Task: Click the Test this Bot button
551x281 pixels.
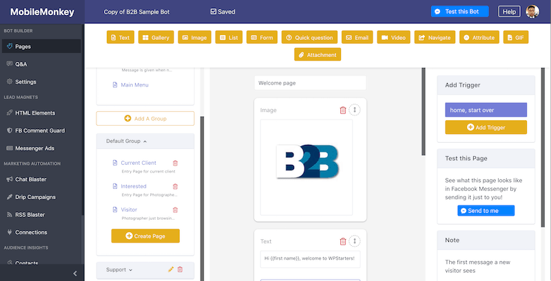Action: (x=459, y=12)
